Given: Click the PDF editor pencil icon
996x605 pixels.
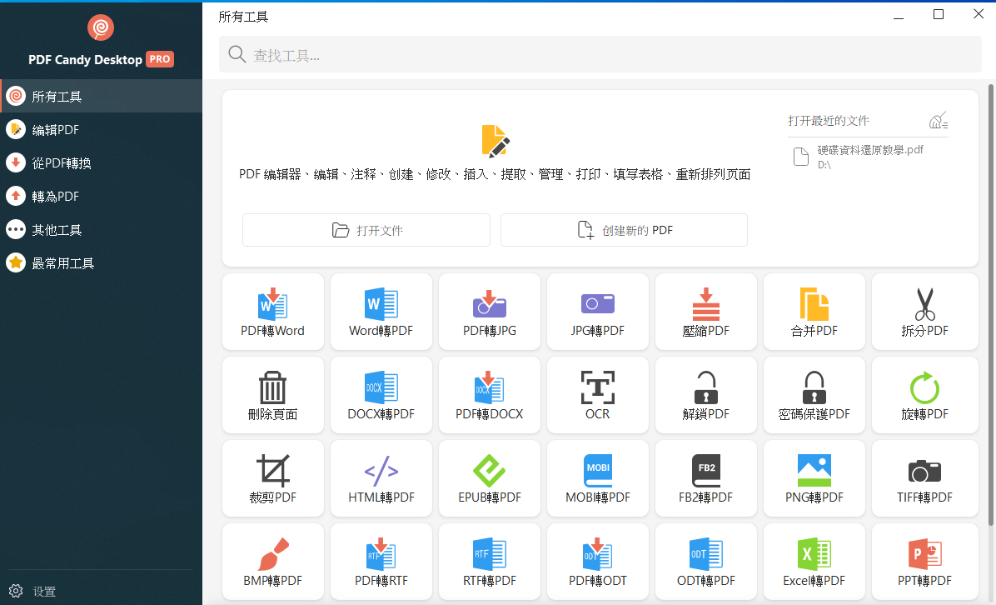Looking at the screenshot, I should (x=495, y=141).
